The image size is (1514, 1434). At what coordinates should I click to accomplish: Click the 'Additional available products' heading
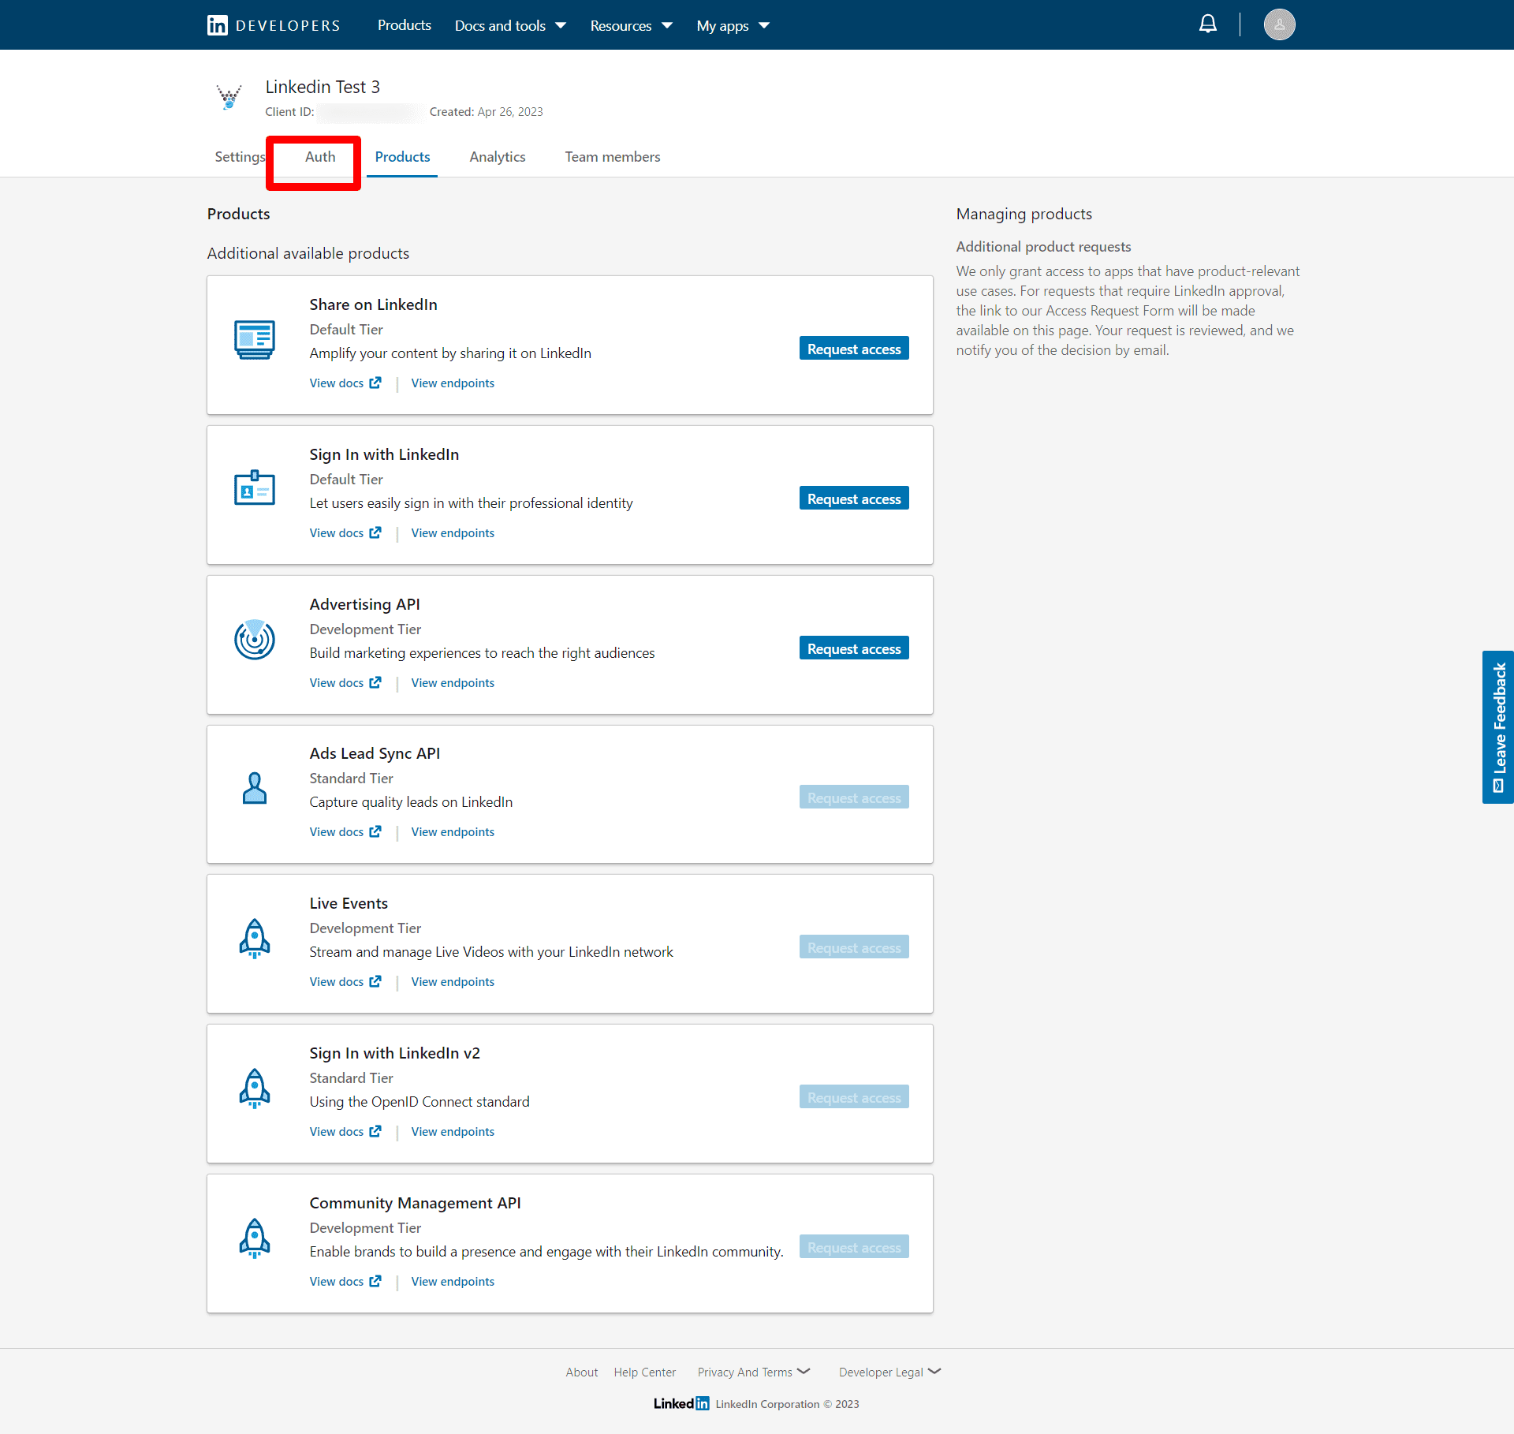[308, 253]
